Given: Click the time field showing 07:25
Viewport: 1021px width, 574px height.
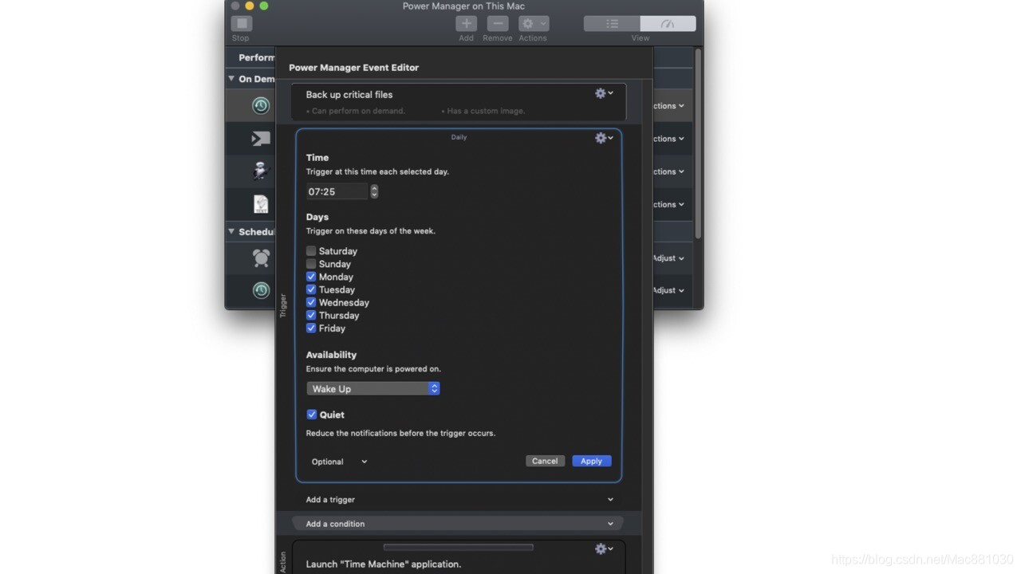Looking at the screenshot, I should pyautogui.click(x=337, y=191).
